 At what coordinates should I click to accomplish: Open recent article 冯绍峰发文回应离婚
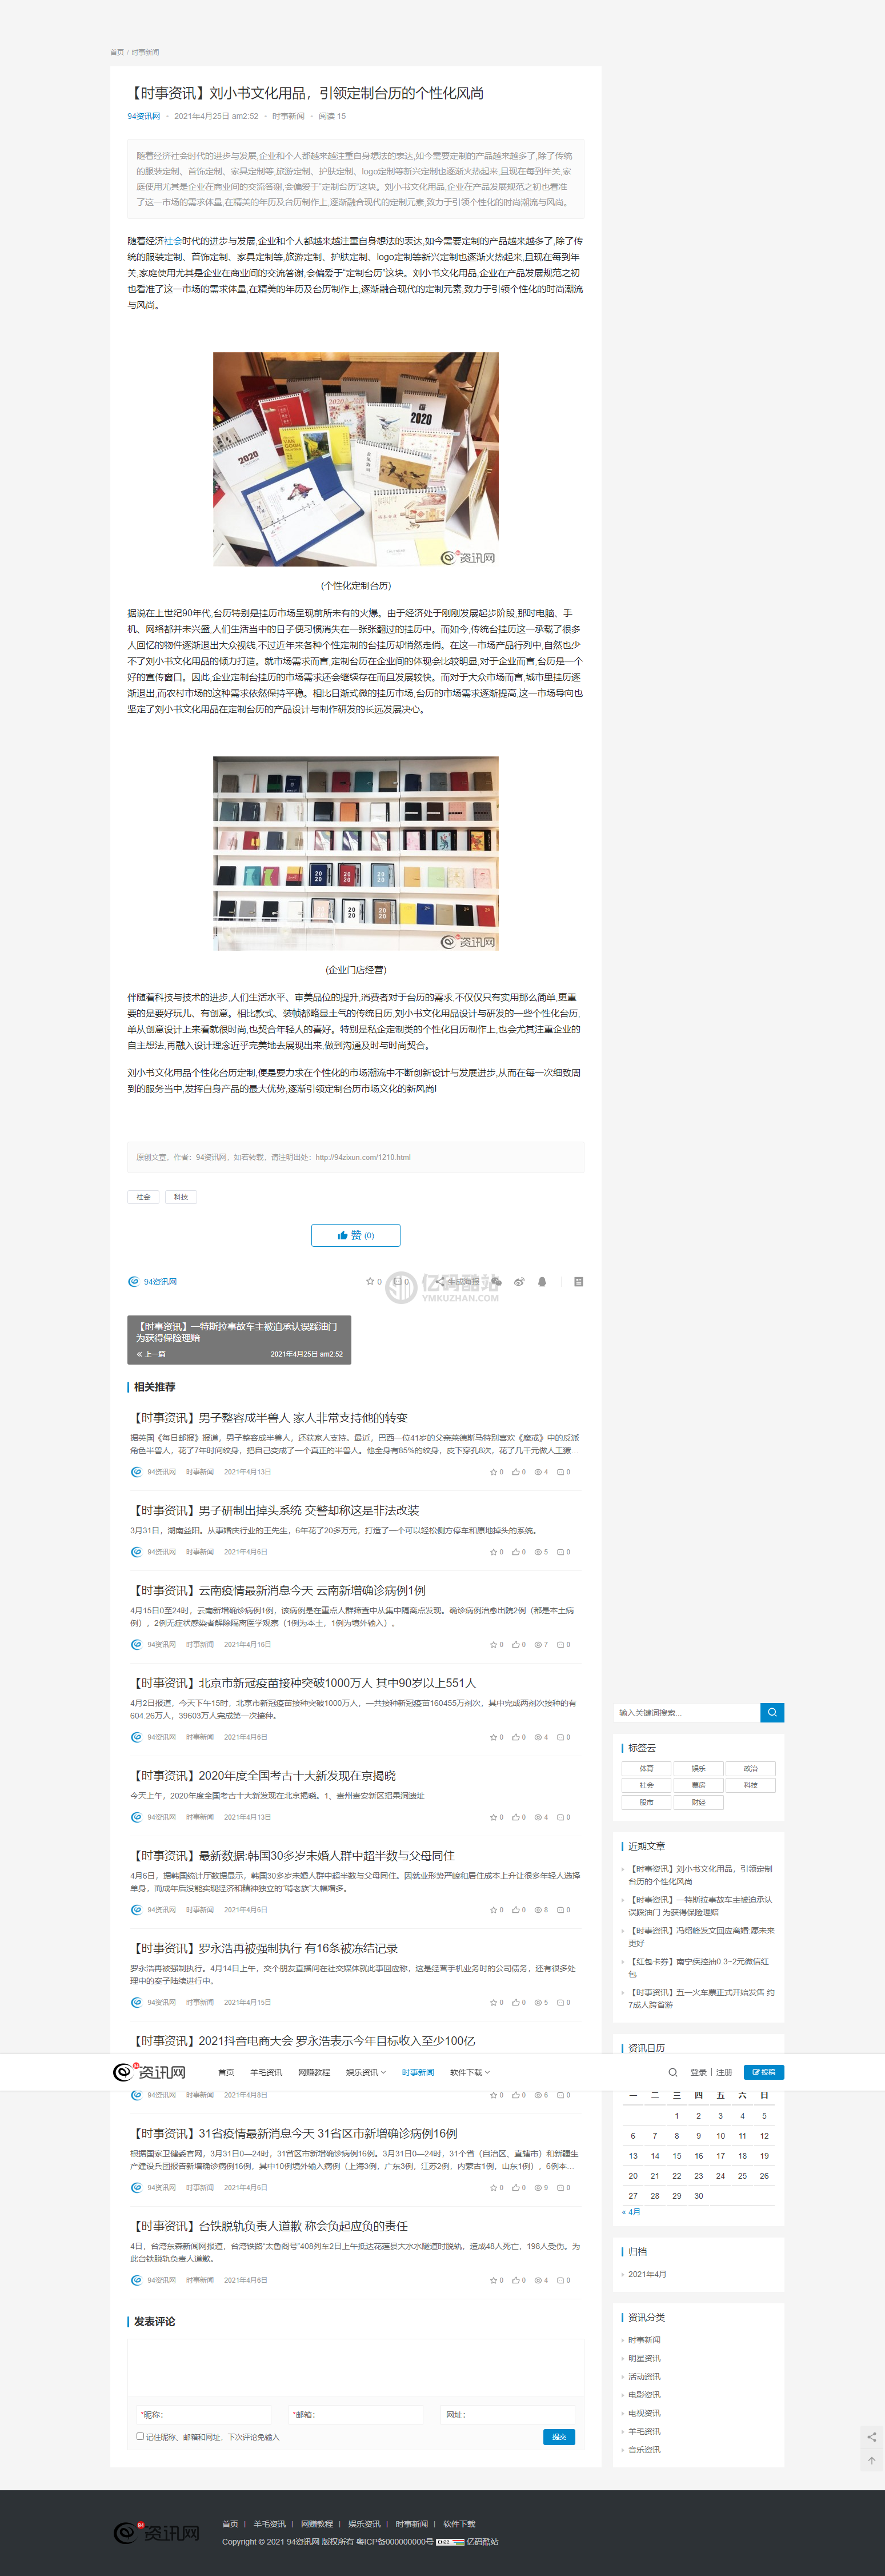701,1937
